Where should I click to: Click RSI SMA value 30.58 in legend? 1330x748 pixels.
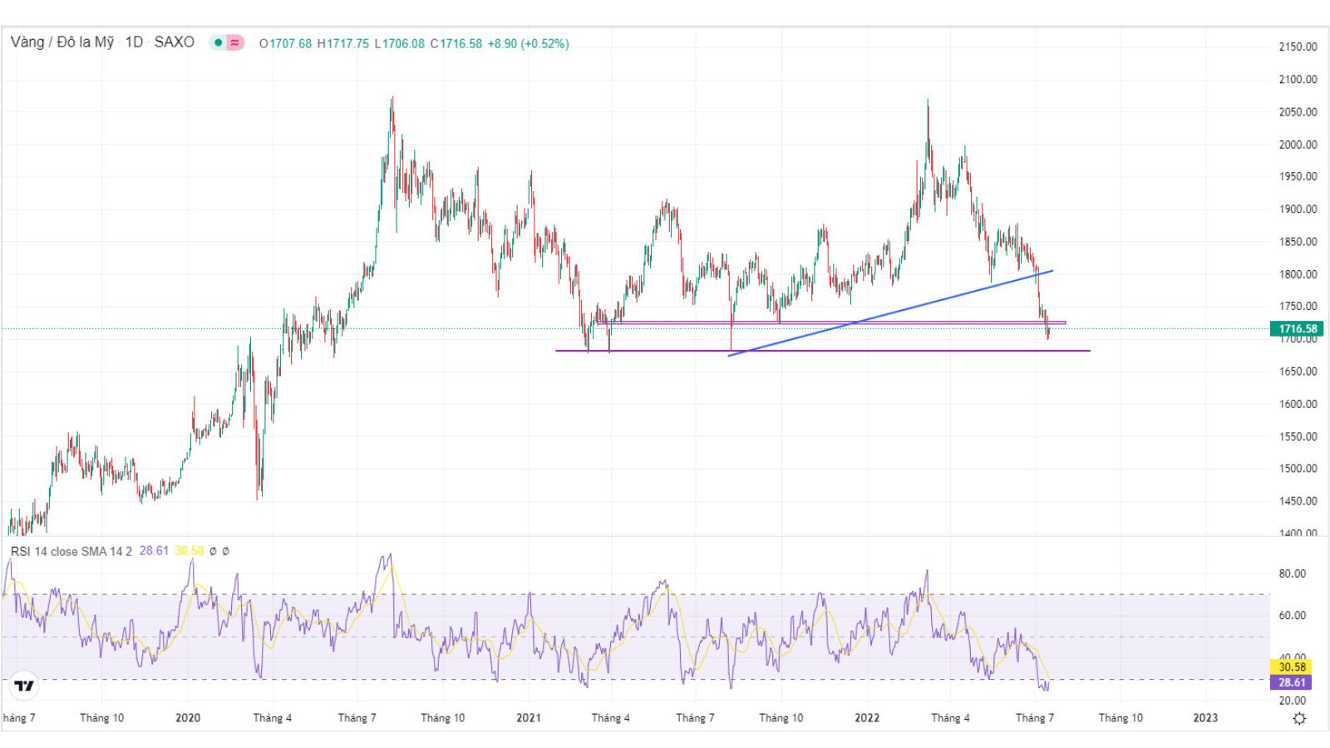tap(189, 551)
